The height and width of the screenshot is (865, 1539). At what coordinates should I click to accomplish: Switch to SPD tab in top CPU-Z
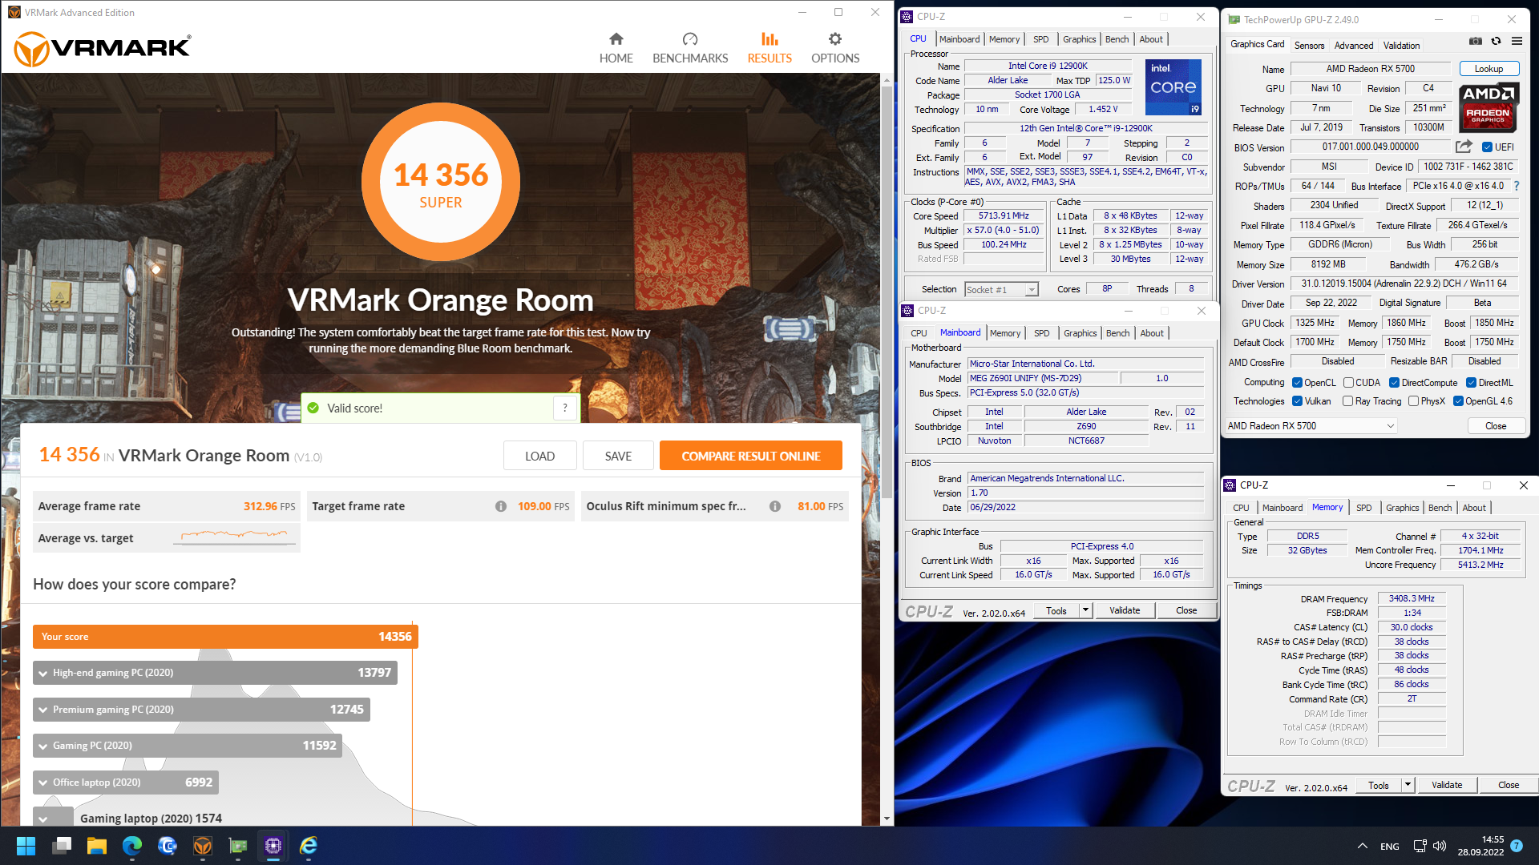click(1040, 39)
